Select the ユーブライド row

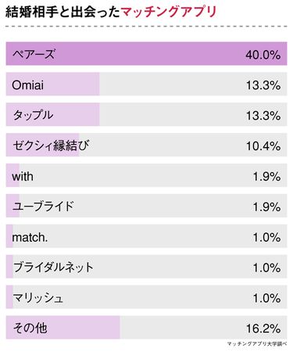click(x=146, y=206)
